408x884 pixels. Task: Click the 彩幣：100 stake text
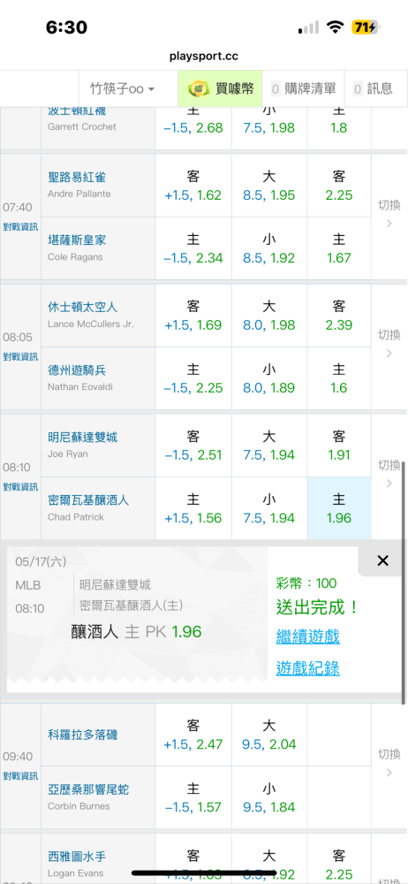click(x=306, y=583)
